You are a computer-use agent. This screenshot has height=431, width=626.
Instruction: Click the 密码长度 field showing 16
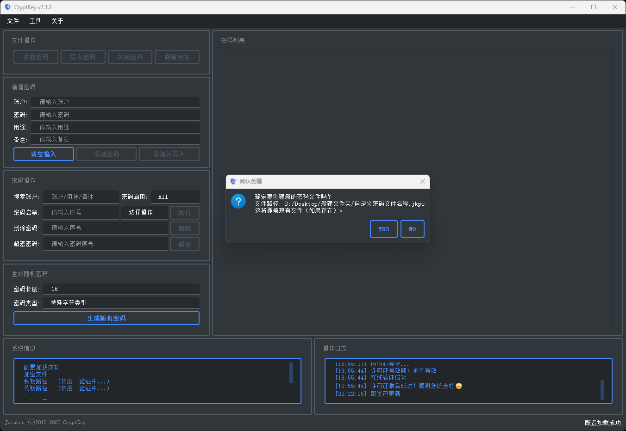[121, 289]
